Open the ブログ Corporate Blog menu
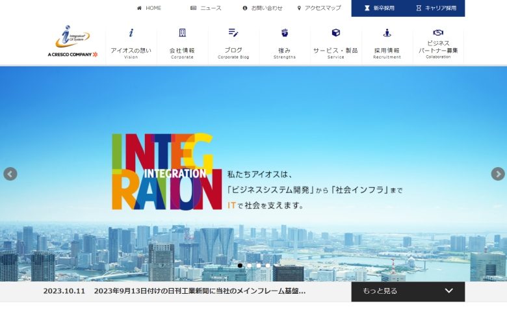The height and width of the screenshot is (312, 507). (x=233, y=44)
